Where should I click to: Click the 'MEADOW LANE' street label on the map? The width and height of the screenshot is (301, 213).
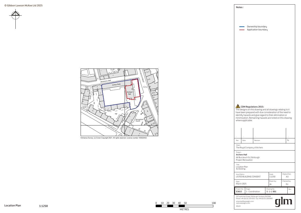pos(106,81)
